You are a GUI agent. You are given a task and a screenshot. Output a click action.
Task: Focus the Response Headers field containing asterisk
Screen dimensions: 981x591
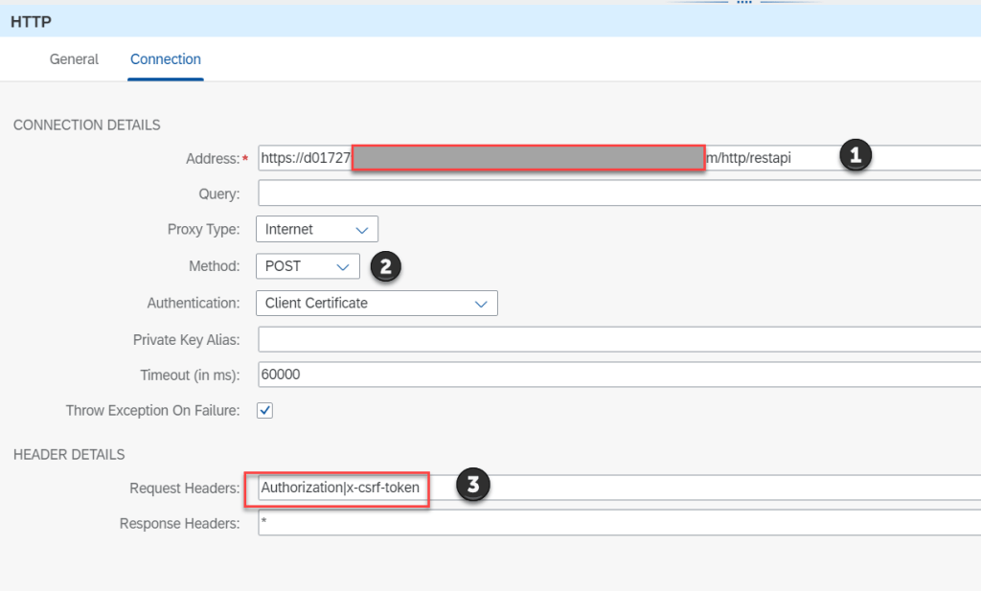pyautogui.click(x=613, y=524)
